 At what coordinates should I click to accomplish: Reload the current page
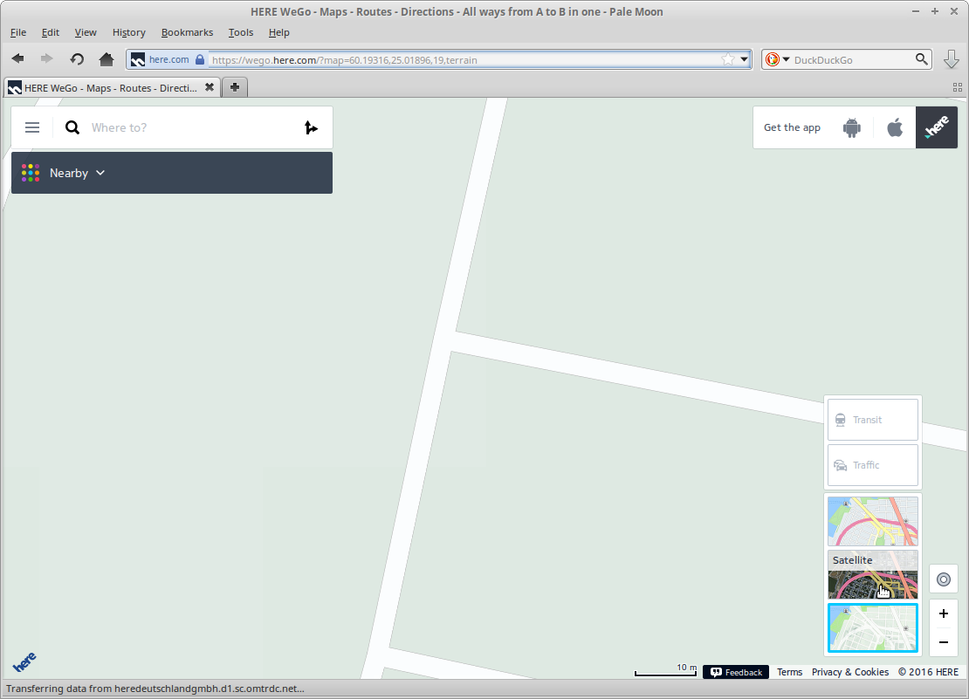click(x=77, y=59)
